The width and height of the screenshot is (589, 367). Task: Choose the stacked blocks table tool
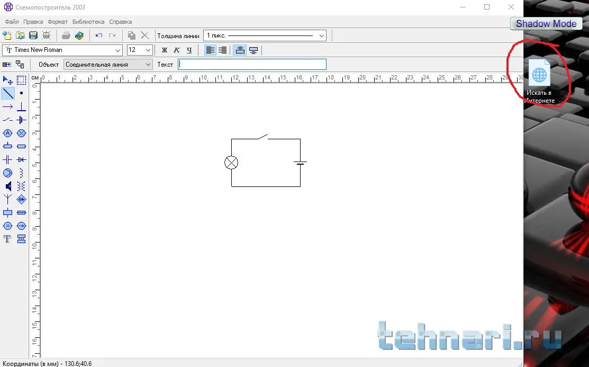21,239
